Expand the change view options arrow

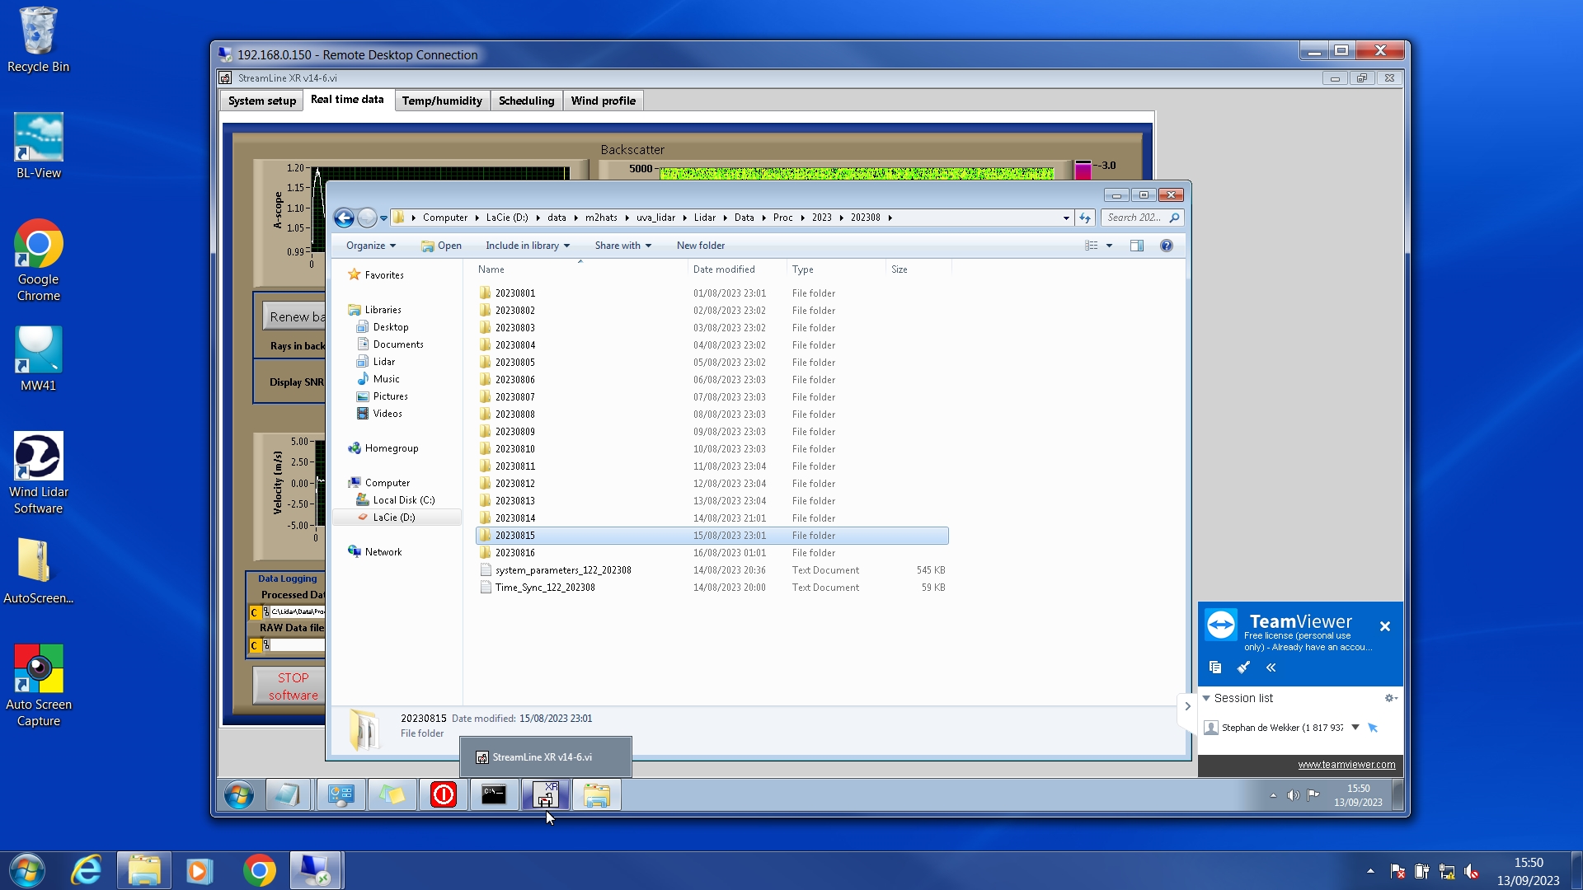click(x=1109, y=246)
